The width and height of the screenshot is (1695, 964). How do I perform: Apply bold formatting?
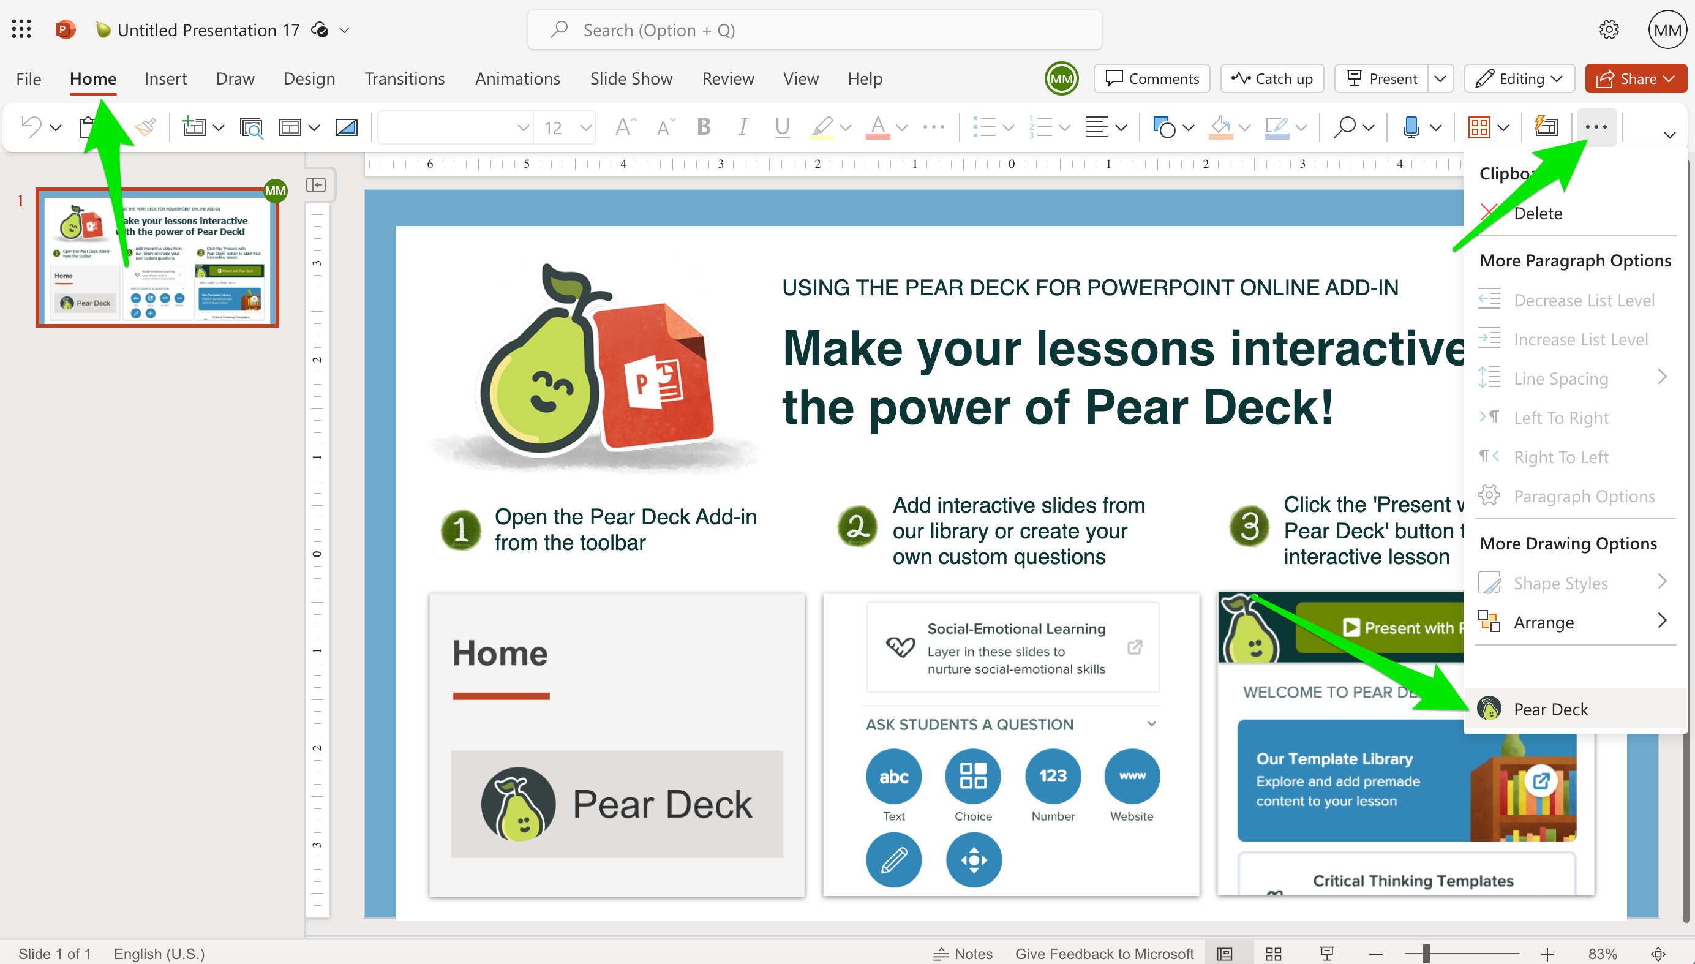point(703,127)
